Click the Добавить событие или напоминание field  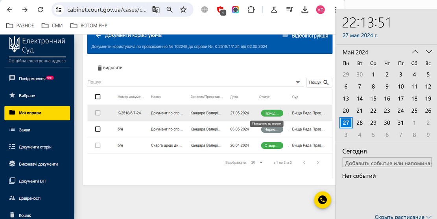(387, 163)
